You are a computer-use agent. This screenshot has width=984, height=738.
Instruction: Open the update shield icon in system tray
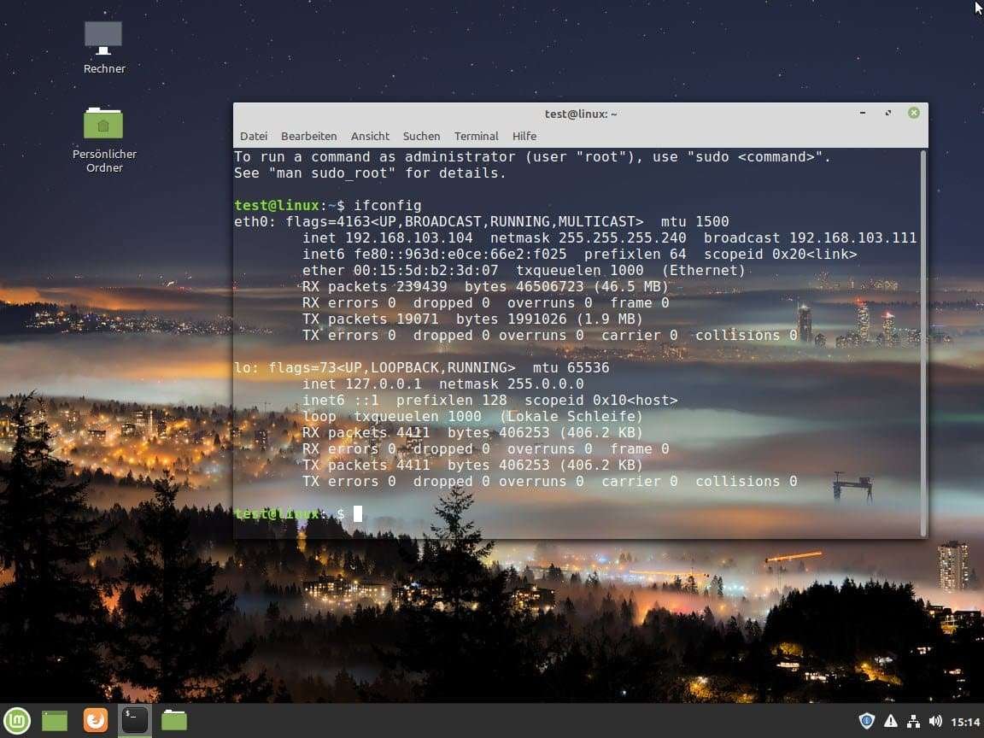866,720
